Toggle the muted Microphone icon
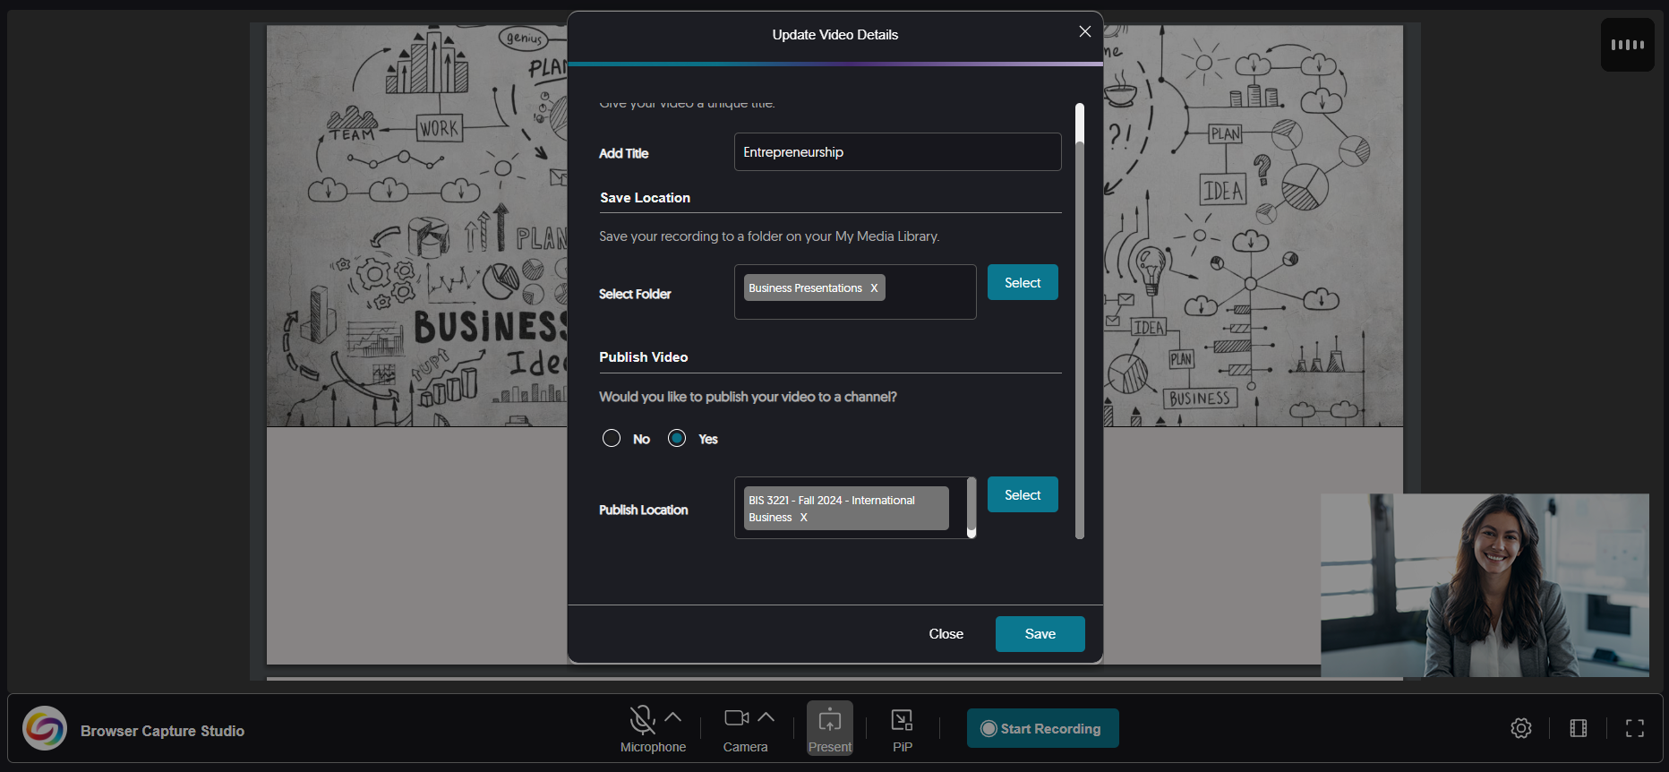 pos(642,719)
